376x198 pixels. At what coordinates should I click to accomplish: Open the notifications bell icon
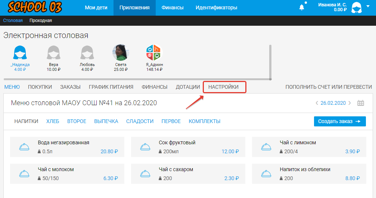point(302,7)
